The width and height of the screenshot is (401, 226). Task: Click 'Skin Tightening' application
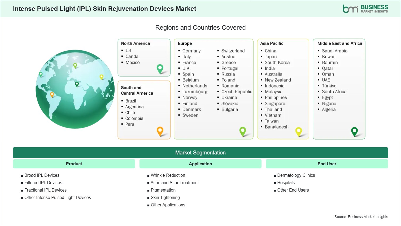pyautogui.click(x=165, y=198)
